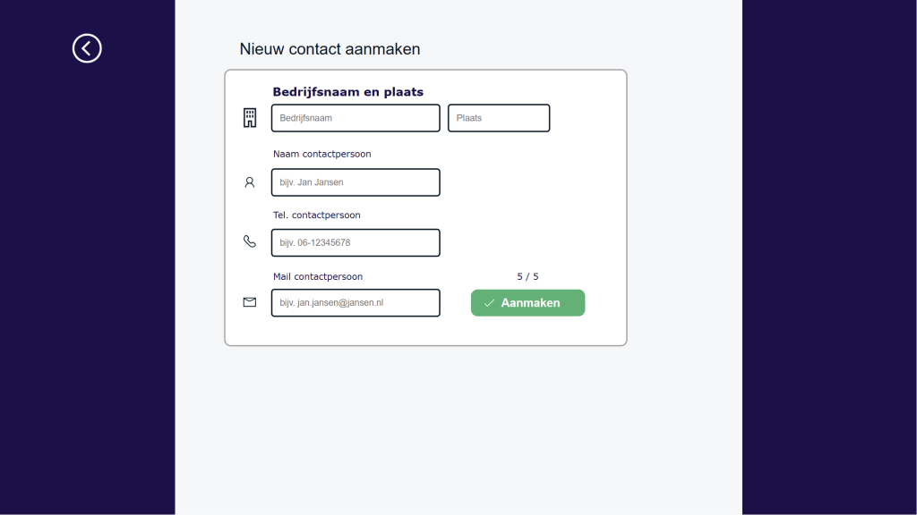The image size is (917, 515).
Task: Focus the Plaats input field
Action: (x=498, y=118)
